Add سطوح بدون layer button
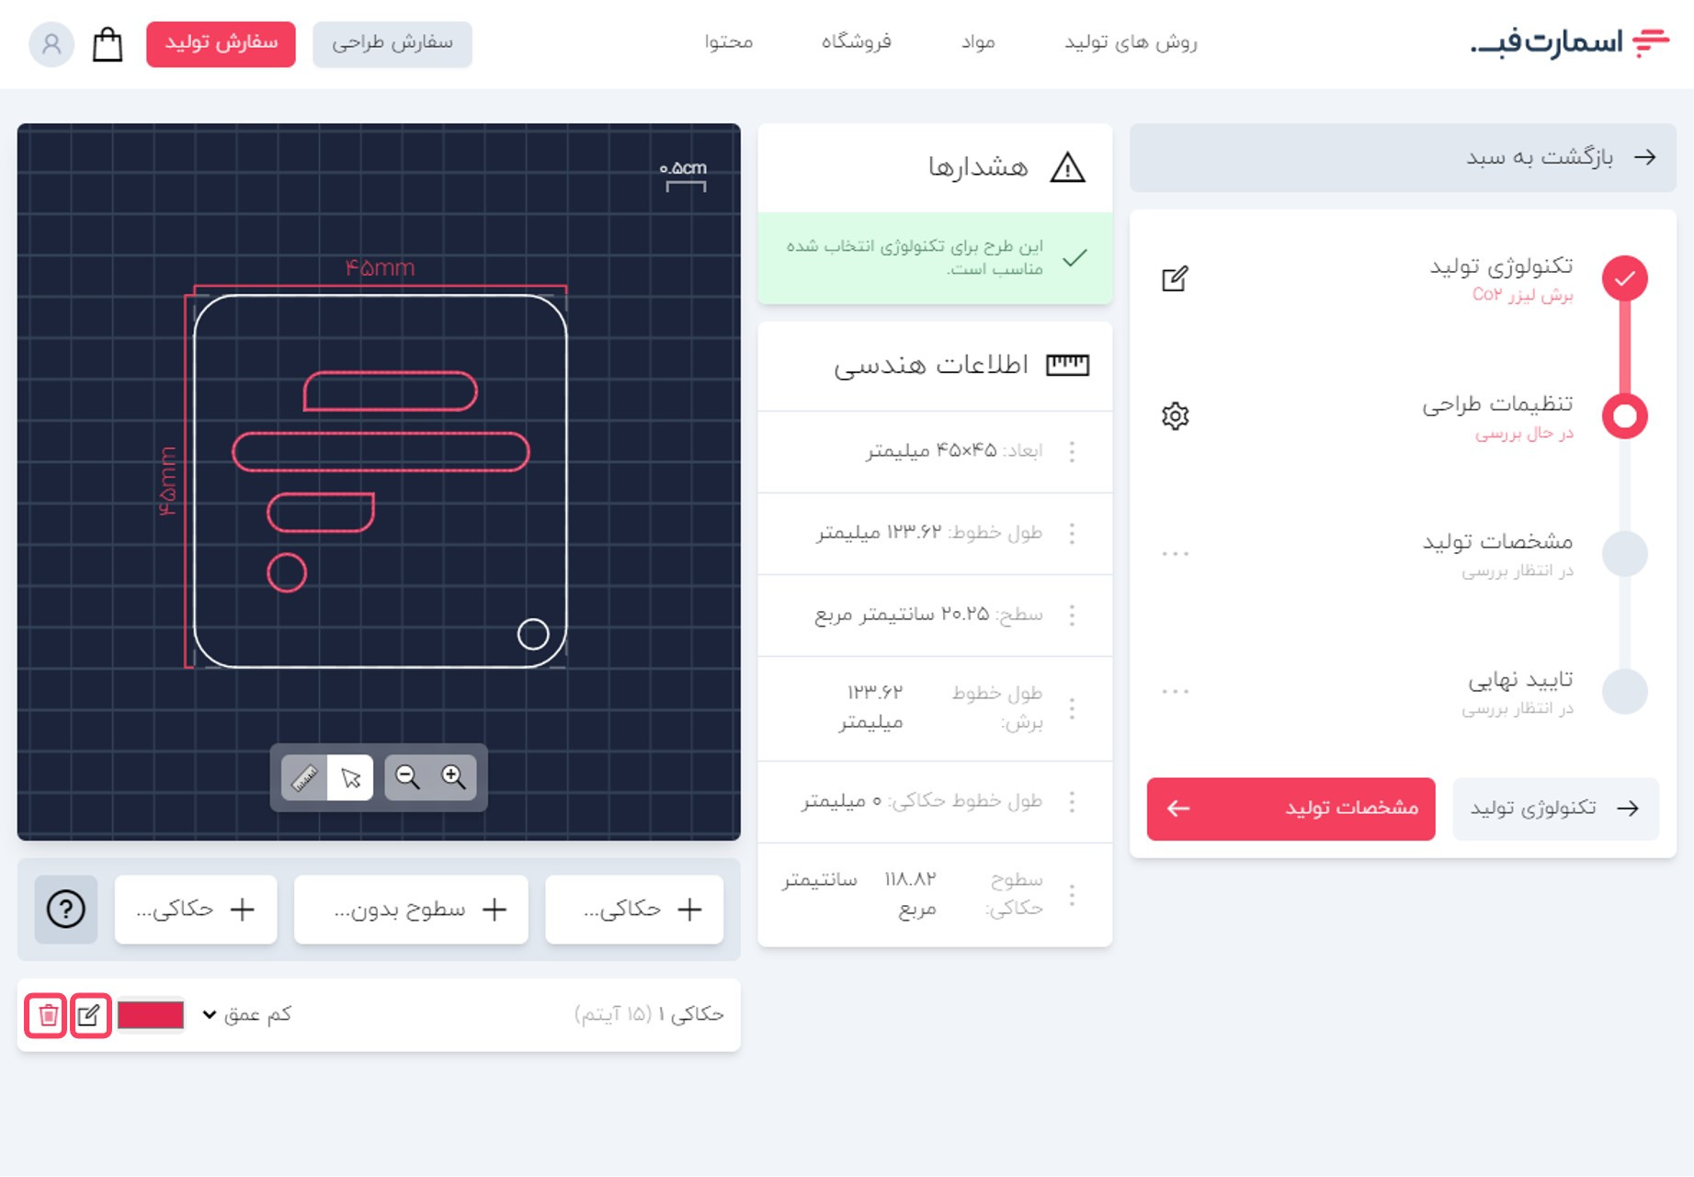The image size is (1694, 1177). pyautogui.click(x=411, y=910)
